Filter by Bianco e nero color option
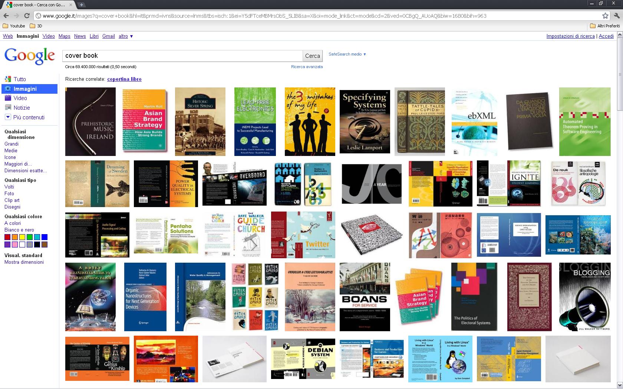Screen dimensions: 623x389 pos(19,230)
